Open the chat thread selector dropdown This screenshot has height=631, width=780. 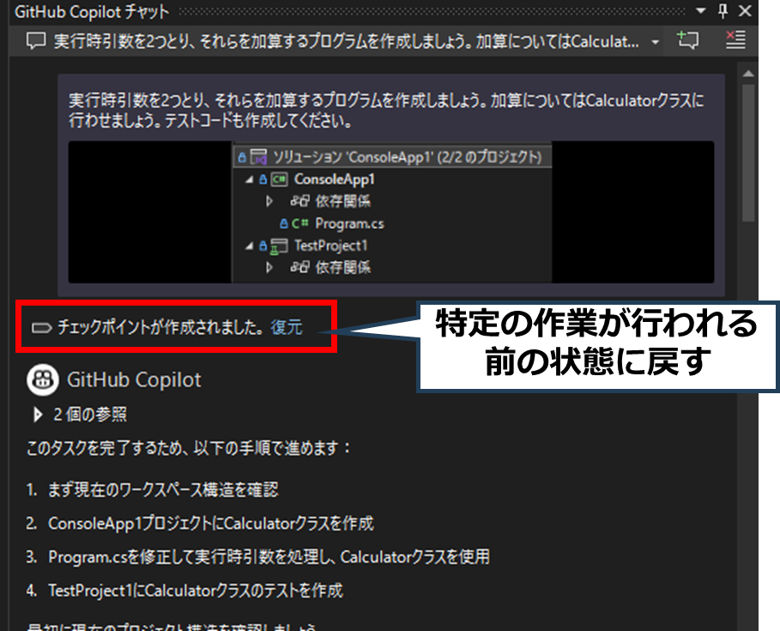656,41
